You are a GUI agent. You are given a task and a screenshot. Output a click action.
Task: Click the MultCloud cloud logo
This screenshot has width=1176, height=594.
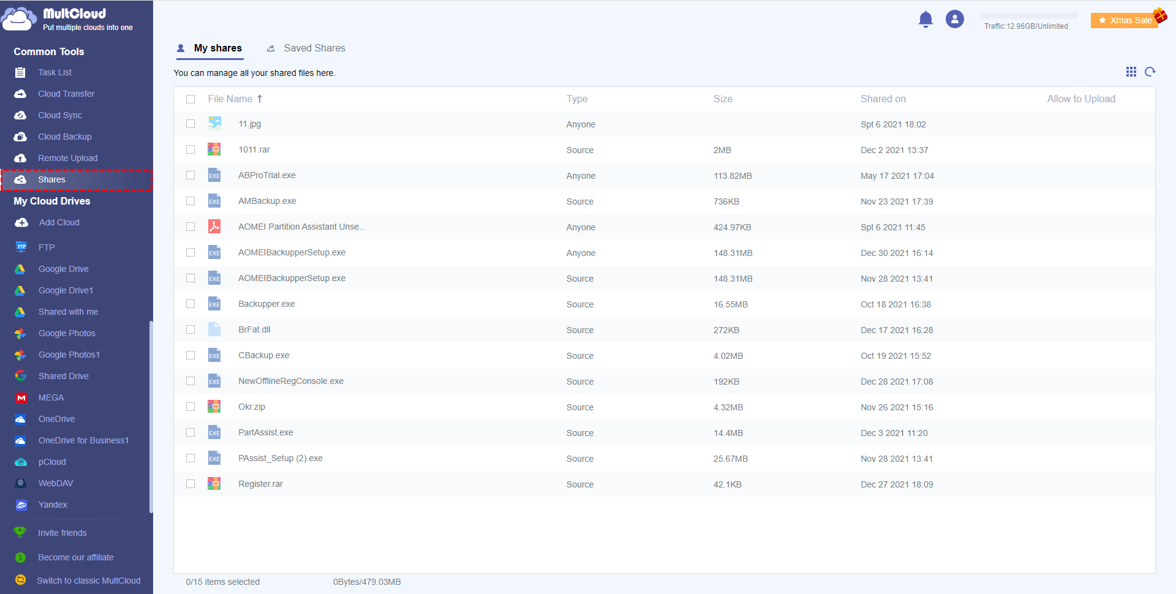click(x=19, y=19)
